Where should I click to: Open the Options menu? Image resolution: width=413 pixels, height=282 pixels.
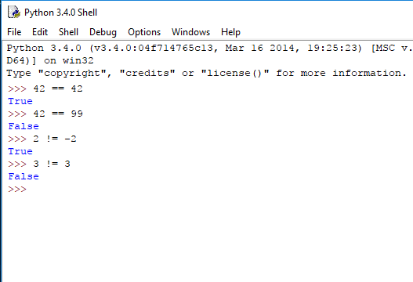click(x=144, y=32)
